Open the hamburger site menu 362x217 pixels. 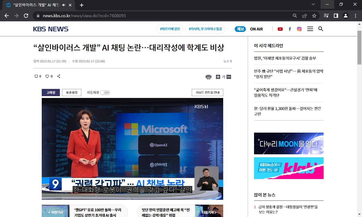pyautogui.click(x=310, y=29)
